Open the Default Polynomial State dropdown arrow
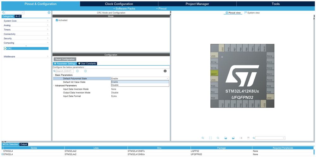316x157 pixels. pos(167,78)
